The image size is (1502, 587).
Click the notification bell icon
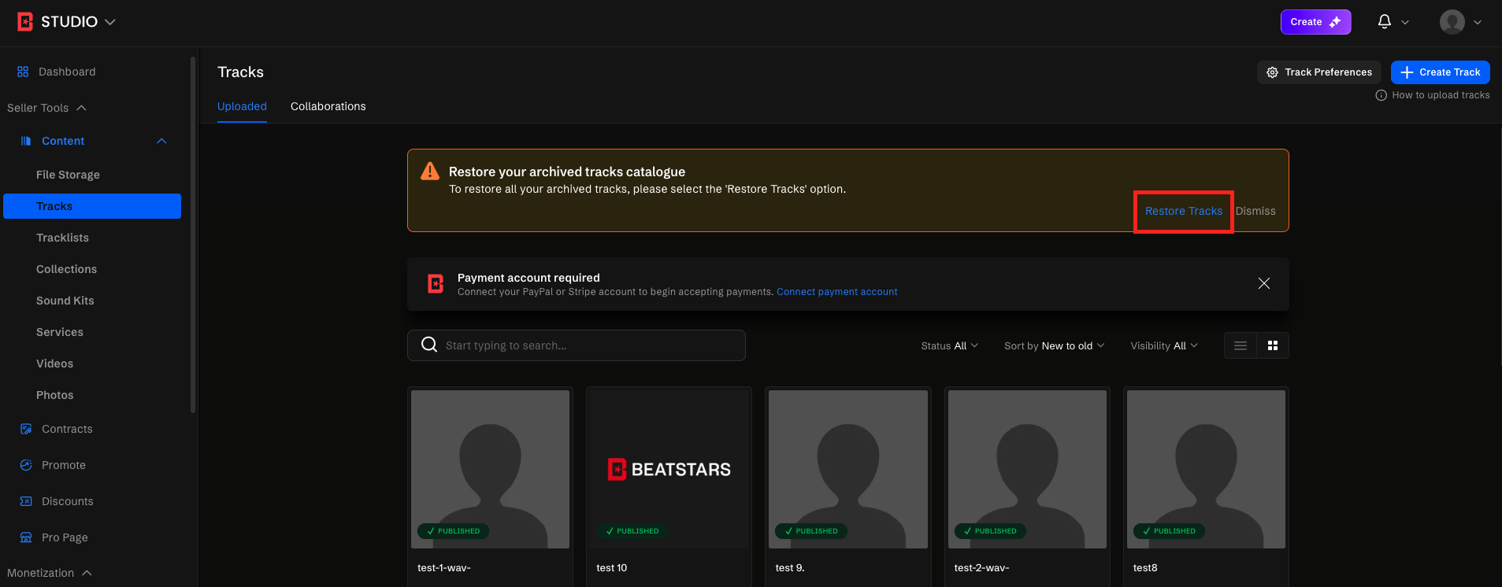[1384, 22]
